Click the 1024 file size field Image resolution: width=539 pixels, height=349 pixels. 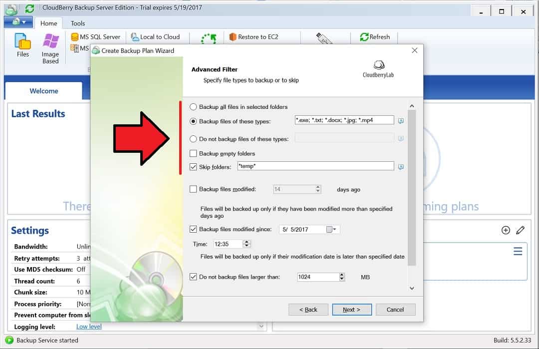pos(318,277)
